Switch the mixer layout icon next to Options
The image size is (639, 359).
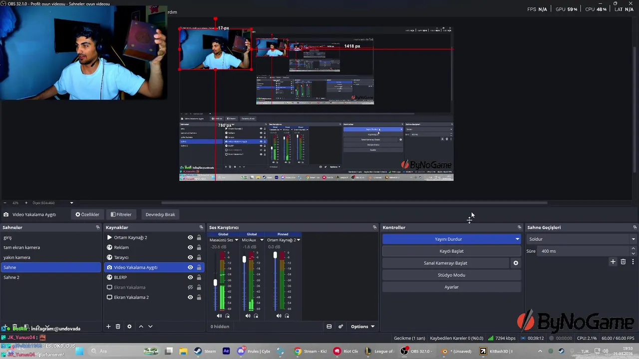click(x=329, y=327)
